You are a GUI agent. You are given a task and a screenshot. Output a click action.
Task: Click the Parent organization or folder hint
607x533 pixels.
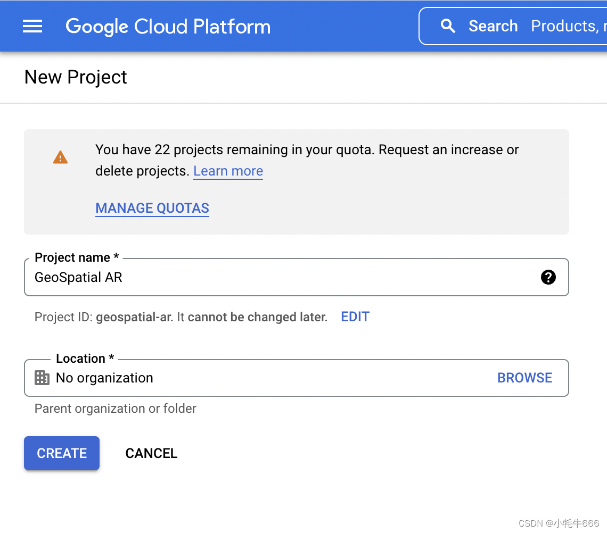point(116,409)
